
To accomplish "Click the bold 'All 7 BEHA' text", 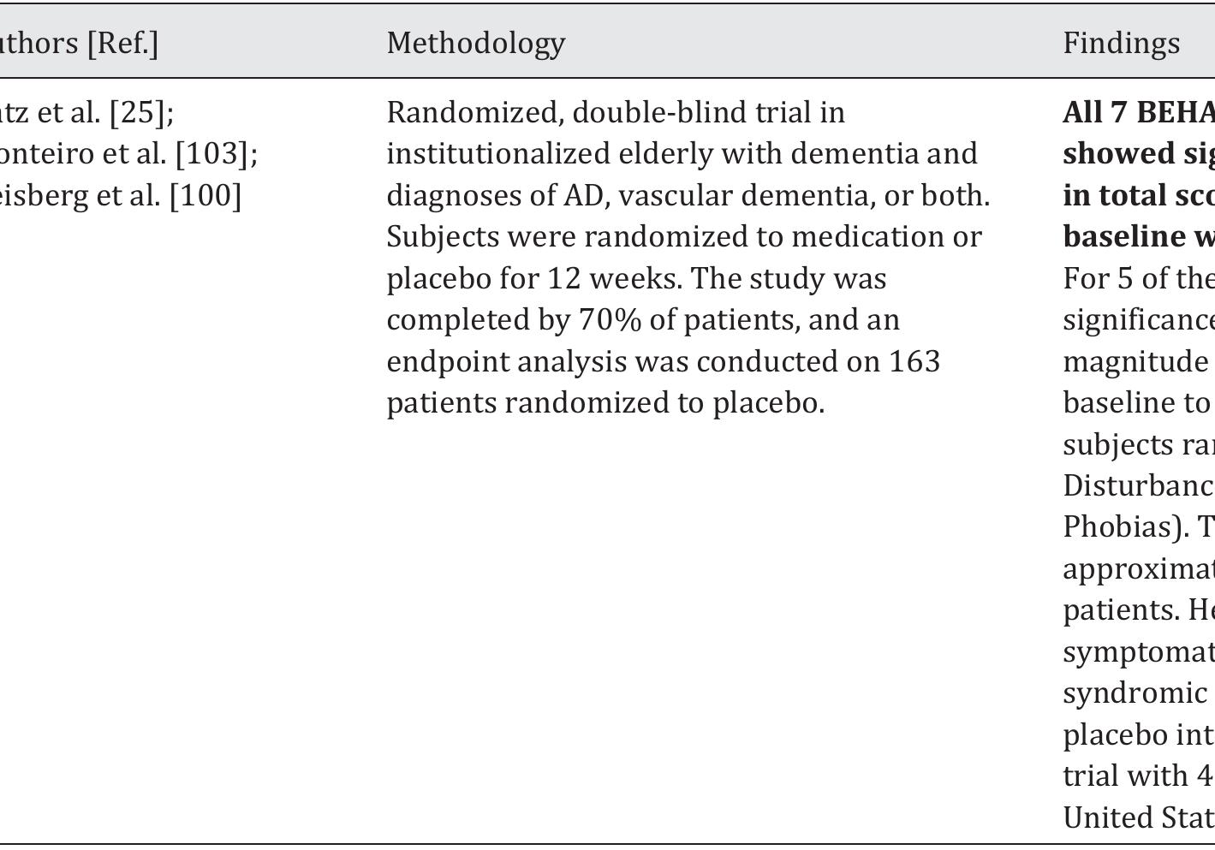I will [x=1138, y=112].
